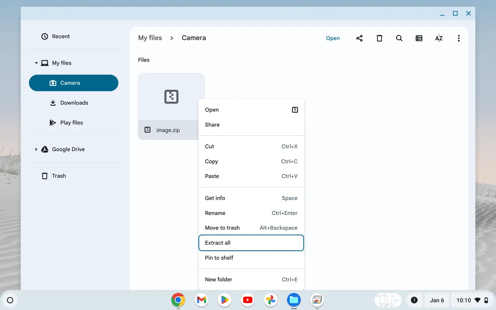Open the launcher circle button
Image resolution: width=496 pixels, height=310 pixels.
pos(10,300)
